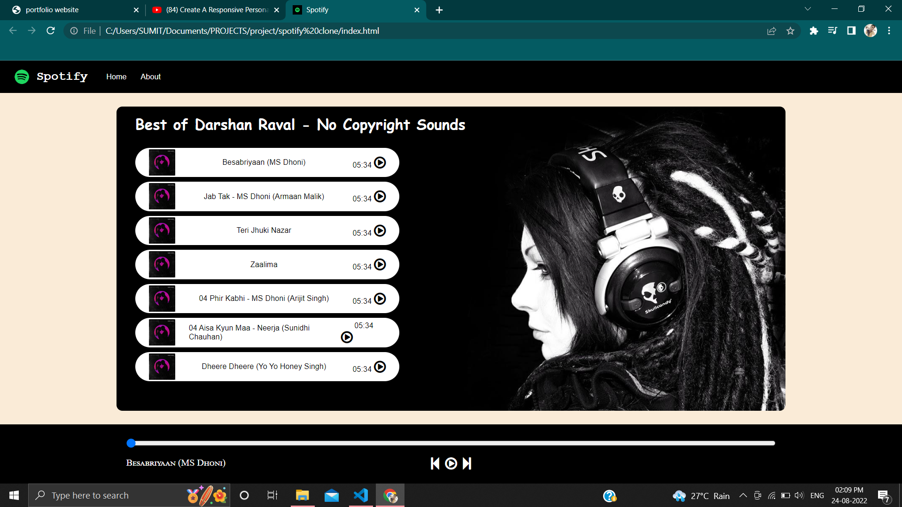Screen dimensions: 902x507
Task: Click cover thumbnail of Dheere Dheere row
Action: 162,367
